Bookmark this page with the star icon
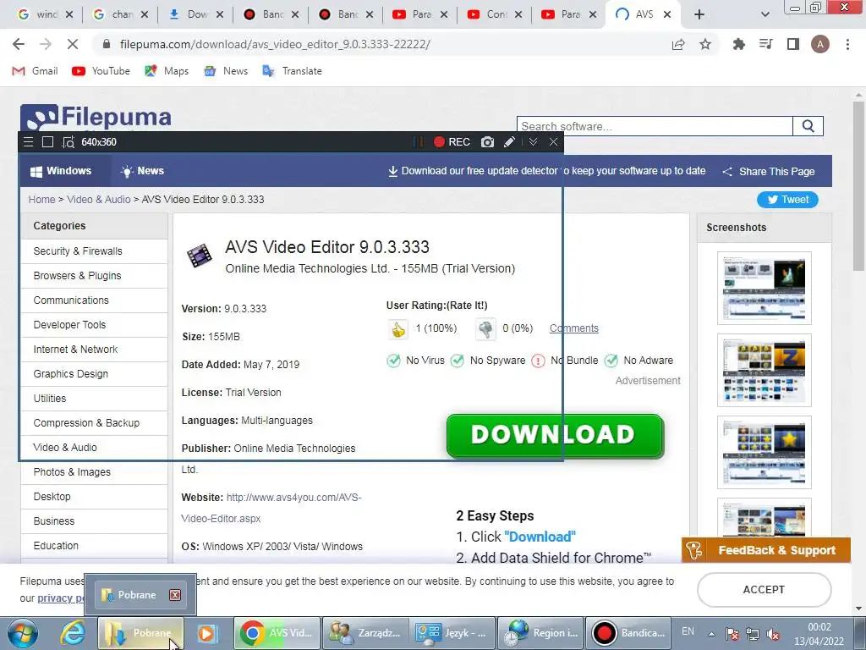Image resolution: width=866 pixels, height=650 pixels. [x=705, y=44]
